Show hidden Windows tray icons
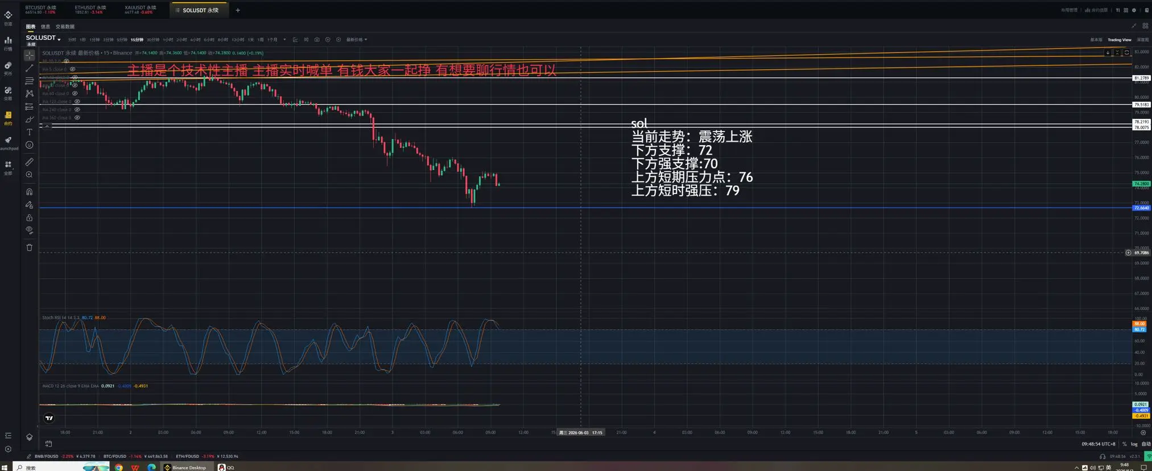Screen dimensions: 1152x471 point(1076,468)
